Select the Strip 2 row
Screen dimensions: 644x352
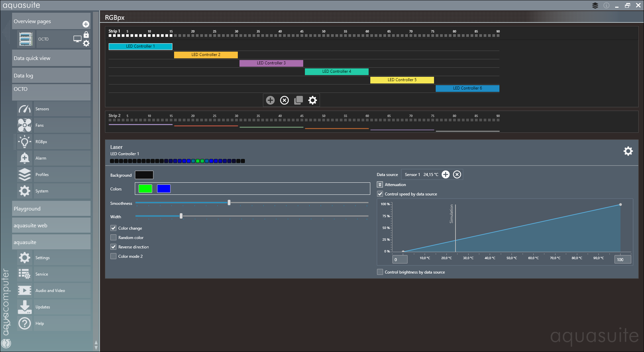(x=371, y=122)
